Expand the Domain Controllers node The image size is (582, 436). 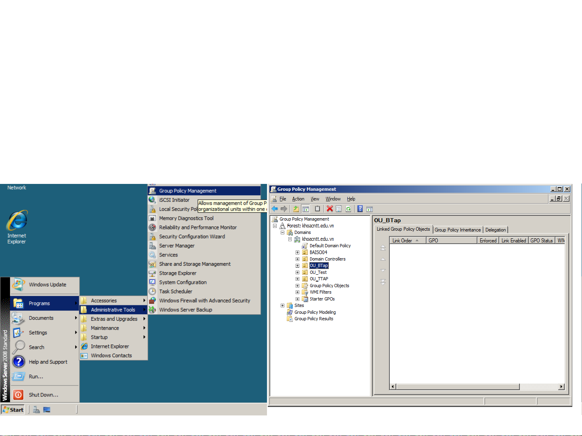click(297, 259)
